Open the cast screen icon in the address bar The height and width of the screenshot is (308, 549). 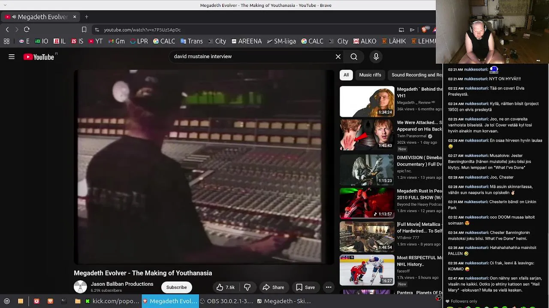coord(401,30)
